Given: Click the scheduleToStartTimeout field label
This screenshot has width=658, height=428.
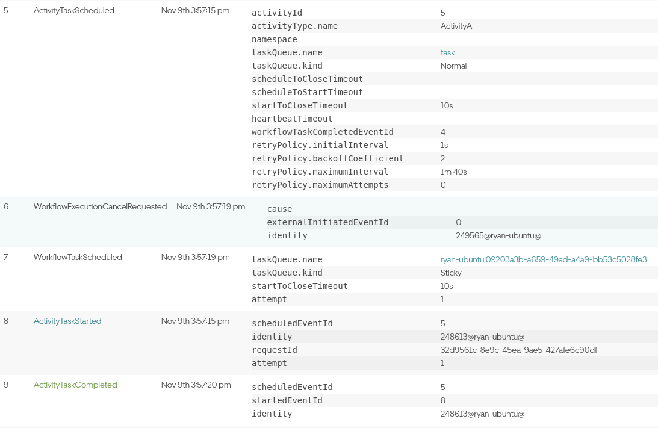Looking at the screenshot, I should (307, 92).
